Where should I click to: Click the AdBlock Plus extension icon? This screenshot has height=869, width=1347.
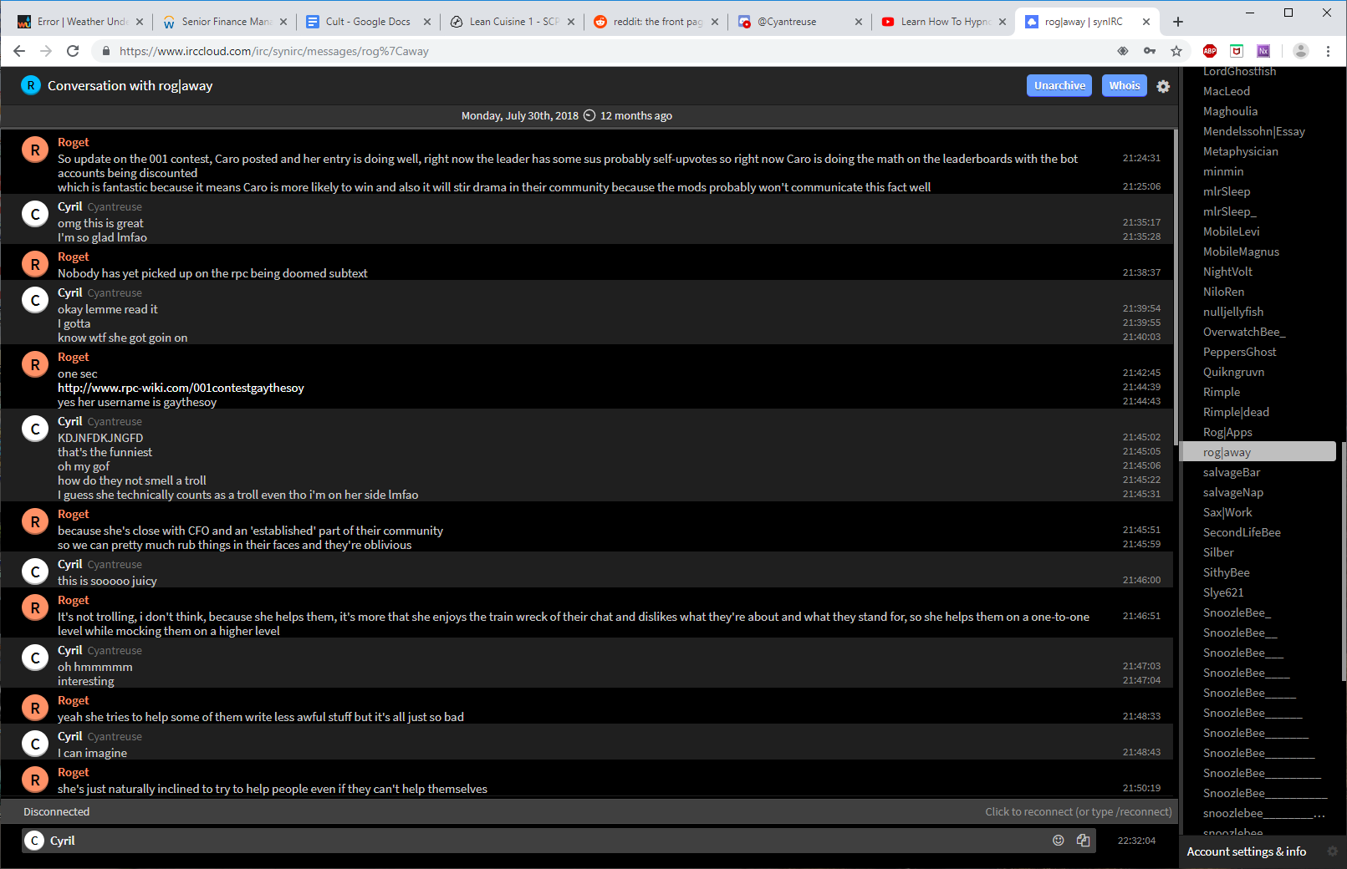[1210, 51]
